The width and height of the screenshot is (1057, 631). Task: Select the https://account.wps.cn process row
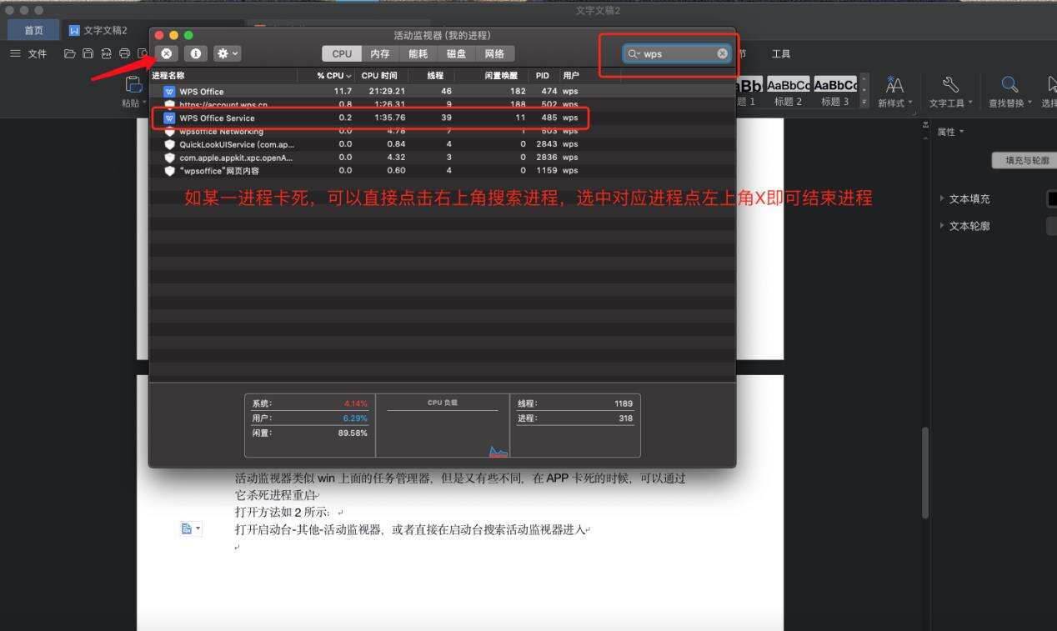pos(442,105)
